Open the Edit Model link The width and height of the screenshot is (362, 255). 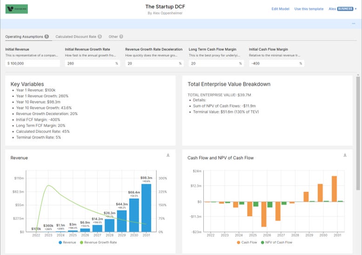coord(280,9)
